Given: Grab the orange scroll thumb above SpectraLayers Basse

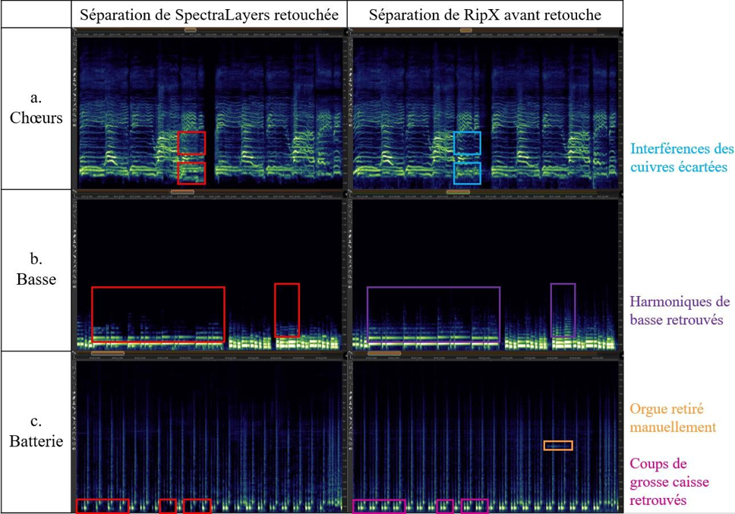Looking at the screenshot, I should tap(182, 192).
